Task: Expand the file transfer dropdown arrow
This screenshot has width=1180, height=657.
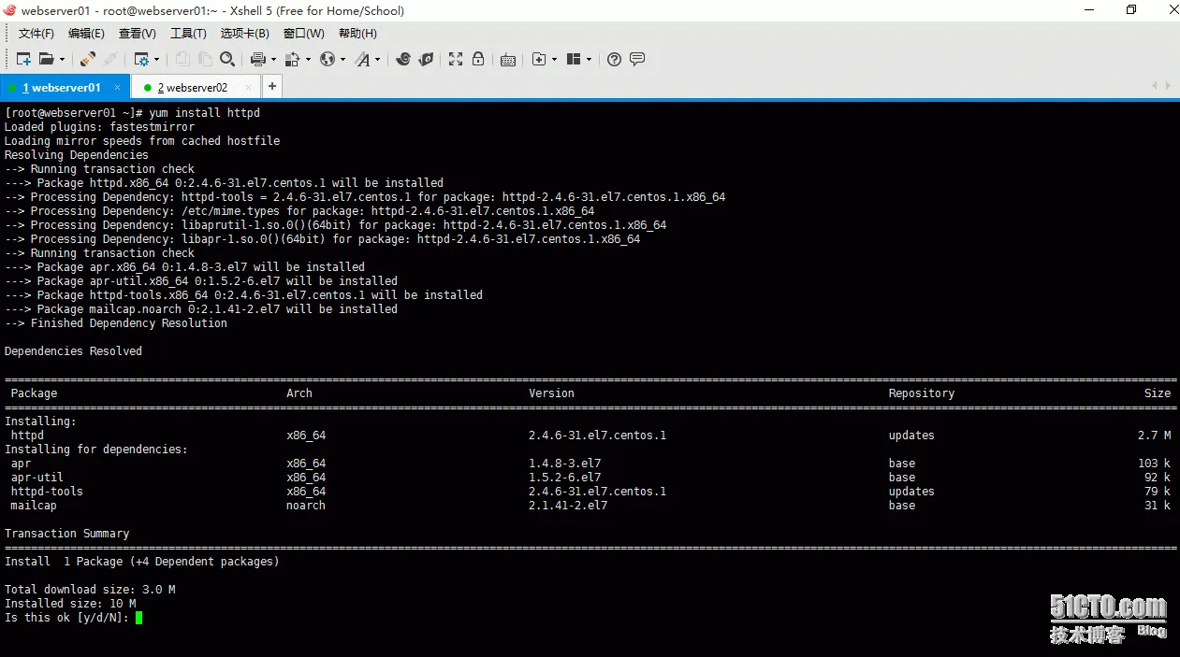Action: [x=307, y=59]
